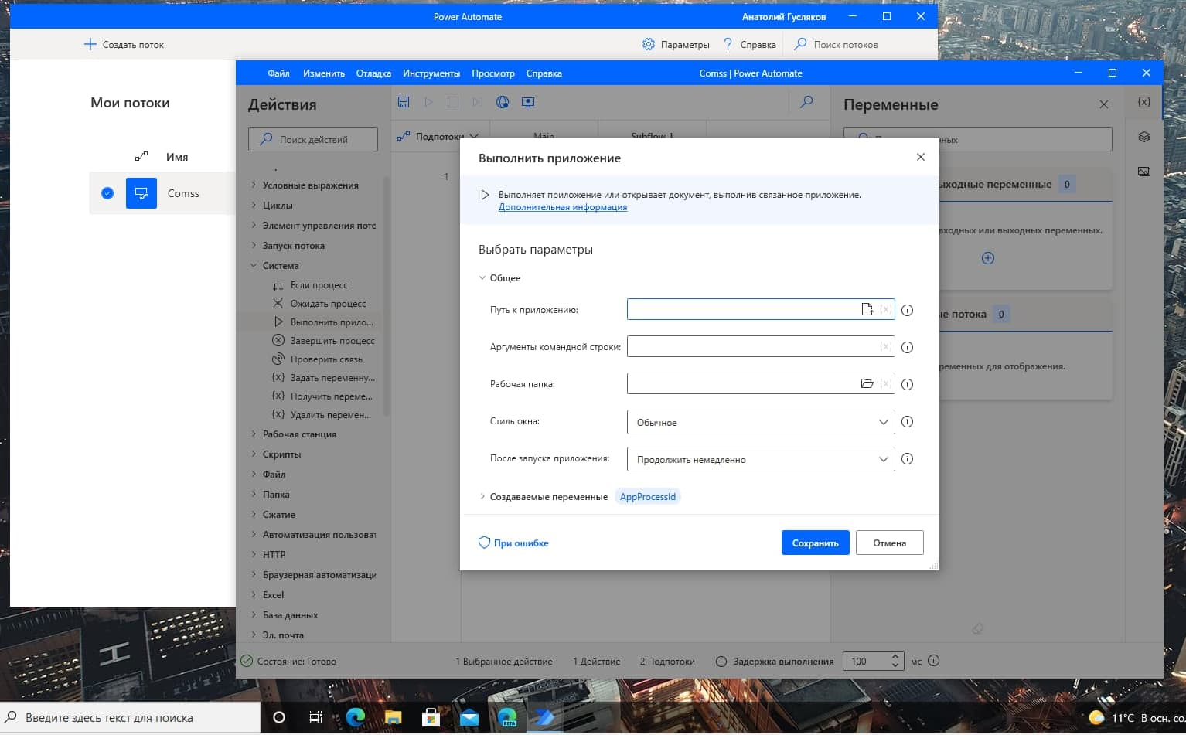
Task: Click the command line arguments input field
Action: click(750, 347)
